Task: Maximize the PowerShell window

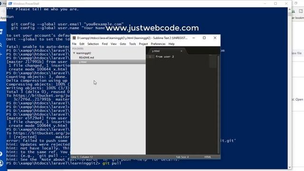Action: pos(275,3)
